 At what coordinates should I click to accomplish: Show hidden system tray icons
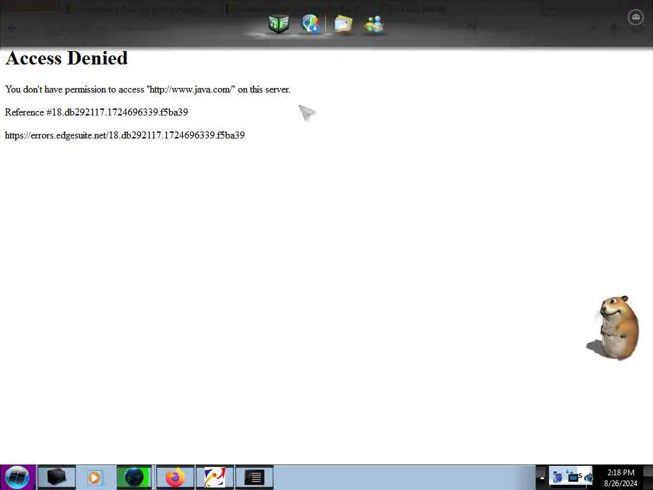(x=542, y=477)
